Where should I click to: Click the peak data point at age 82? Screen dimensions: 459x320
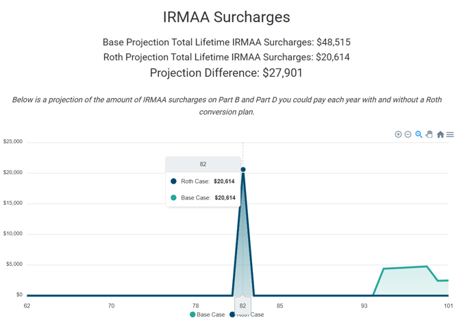tap(243, 169)
